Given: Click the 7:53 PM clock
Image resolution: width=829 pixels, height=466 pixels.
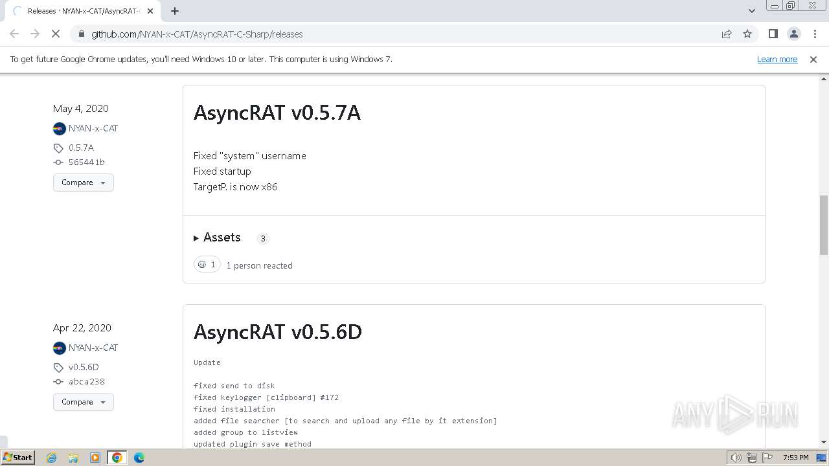Looking at the screenshot, I should (x=796, y=458).
